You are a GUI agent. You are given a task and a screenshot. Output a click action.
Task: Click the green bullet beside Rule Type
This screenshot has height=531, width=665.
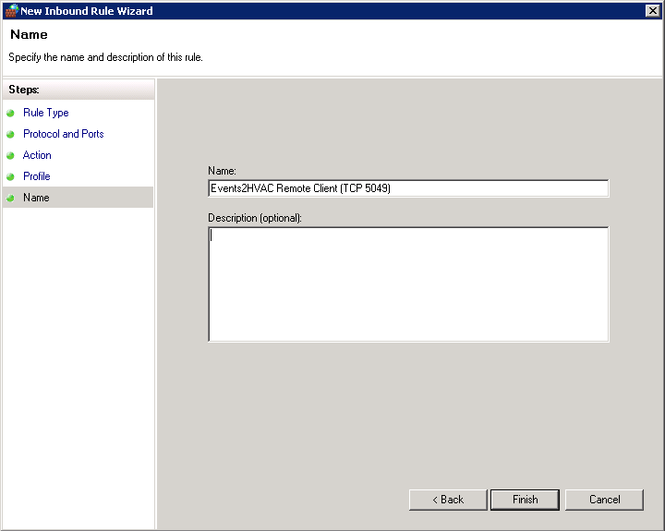tap(10, 113)
